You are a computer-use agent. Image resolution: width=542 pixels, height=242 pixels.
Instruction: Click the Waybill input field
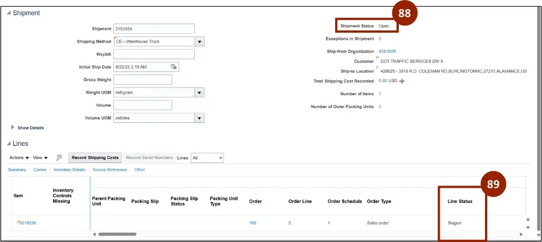point(154,54)
